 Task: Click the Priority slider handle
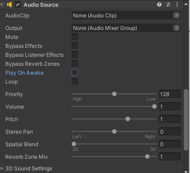[114, 94]
